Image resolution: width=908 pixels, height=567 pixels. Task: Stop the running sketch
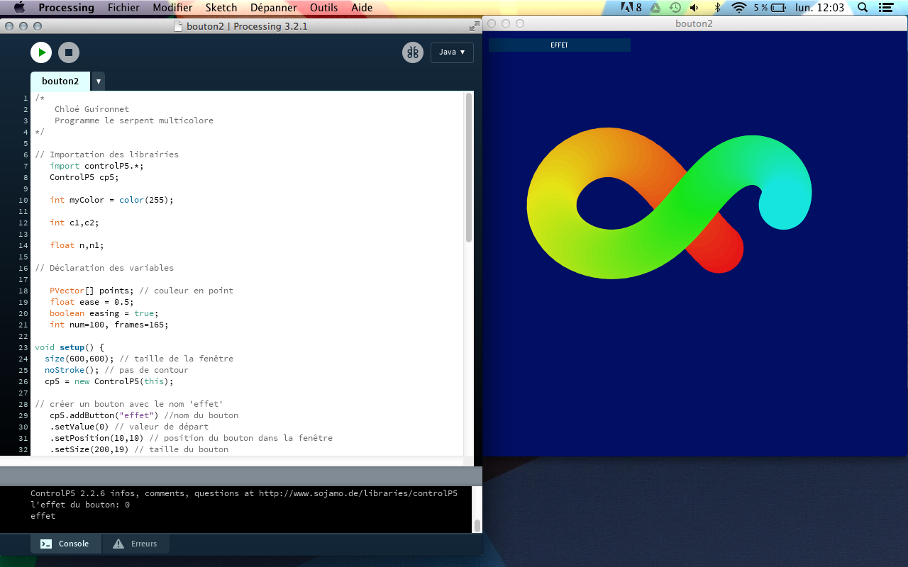(x=69, y=52)
